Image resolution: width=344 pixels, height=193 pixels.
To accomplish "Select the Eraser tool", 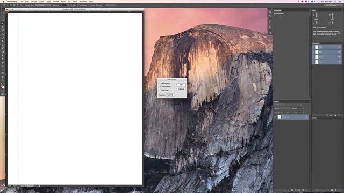I will [3, 48].
